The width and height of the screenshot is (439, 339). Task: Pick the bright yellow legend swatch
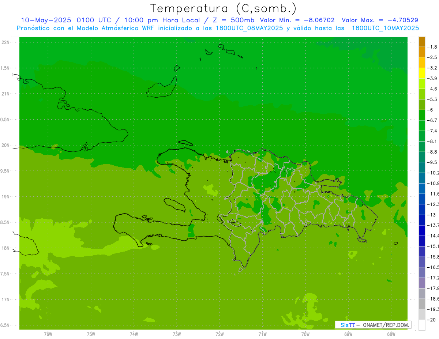pyautogui.click(x=422, y=73)
